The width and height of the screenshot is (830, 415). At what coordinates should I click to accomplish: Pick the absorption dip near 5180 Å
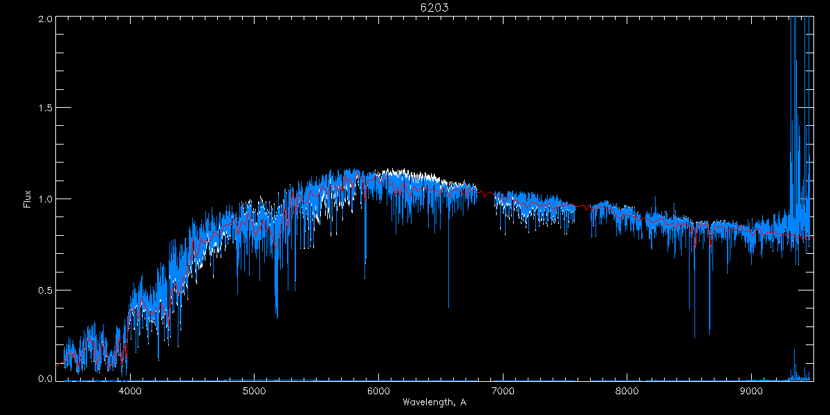coord(277,304)
